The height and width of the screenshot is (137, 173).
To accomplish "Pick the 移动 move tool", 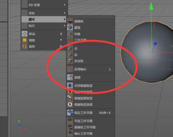I will [x=44, y=34].
